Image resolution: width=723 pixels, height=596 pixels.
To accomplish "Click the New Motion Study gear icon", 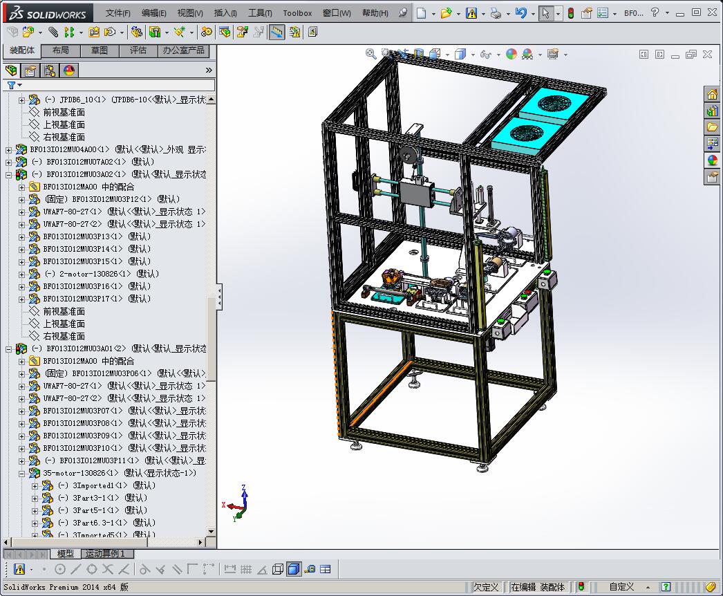I will coord(207,32).
